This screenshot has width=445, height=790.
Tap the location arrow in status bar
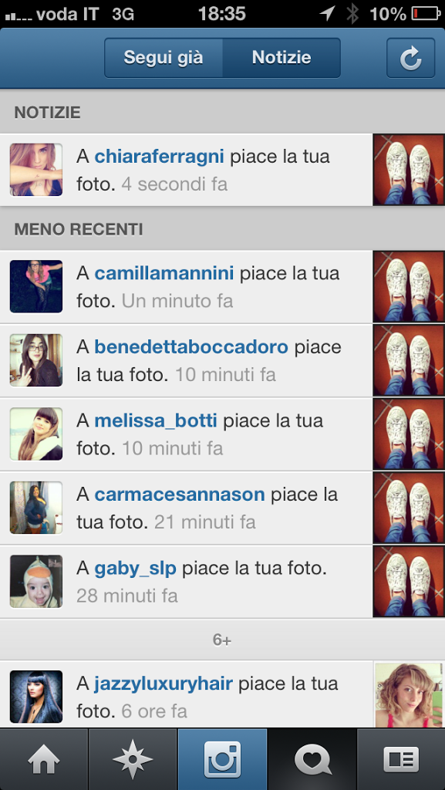[327, 14]
